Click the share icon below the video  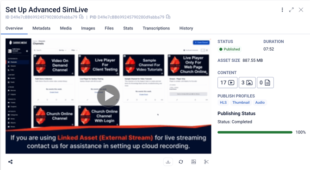pos(11,162)
